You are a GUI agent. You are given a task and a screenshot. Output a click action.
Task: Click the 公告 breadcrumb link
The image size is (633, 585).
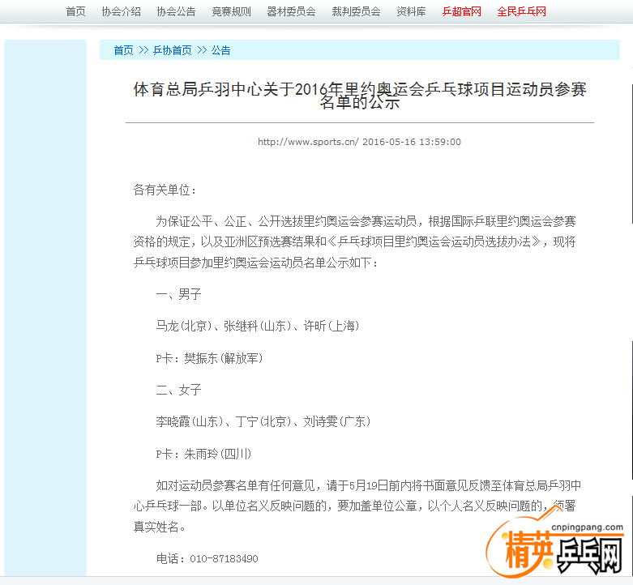(221, 50)
